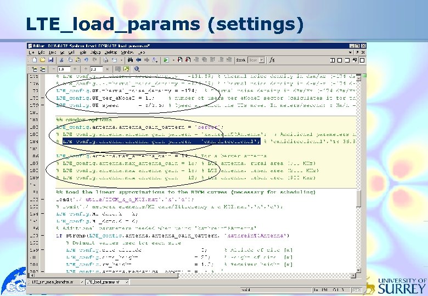This screenshot has height=296, width=428.
Task: Toggle breakpoint dash beside the strcmp if line
Action: click(x=43, y=236)
